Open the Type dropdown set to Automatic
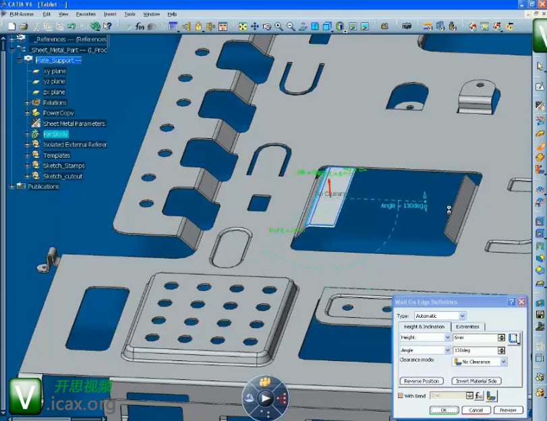547x421 pixels. tap(462, 316)
